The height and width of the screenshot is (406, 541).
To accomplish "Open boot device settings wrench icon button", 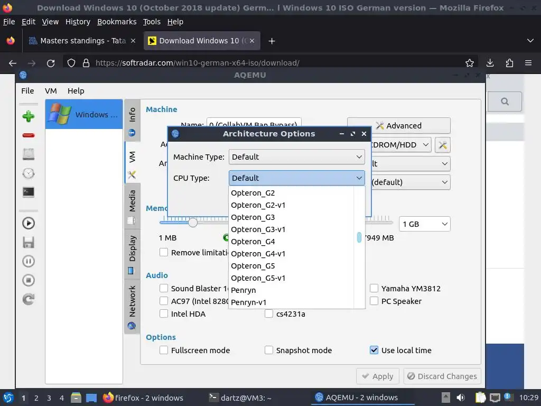I will 443,145.
